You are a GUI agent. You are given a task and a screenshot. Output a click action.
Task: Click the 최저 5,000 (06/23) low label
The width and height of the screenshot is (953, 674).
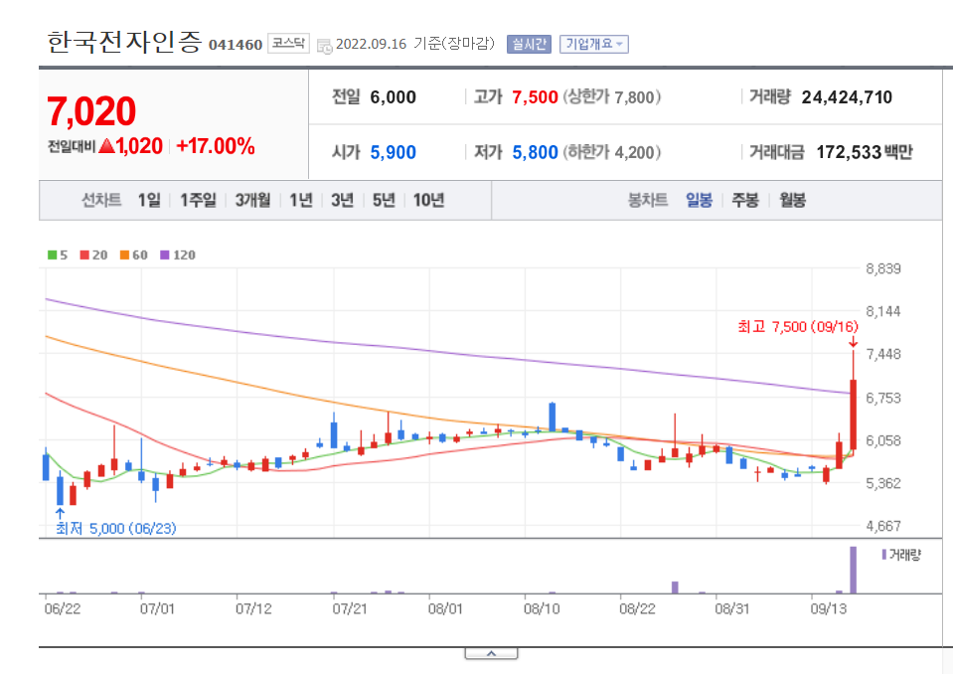(x=116, y=528)
